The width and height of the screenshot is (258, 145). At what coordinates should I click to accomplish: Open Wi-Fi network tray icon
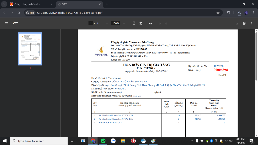226,141
